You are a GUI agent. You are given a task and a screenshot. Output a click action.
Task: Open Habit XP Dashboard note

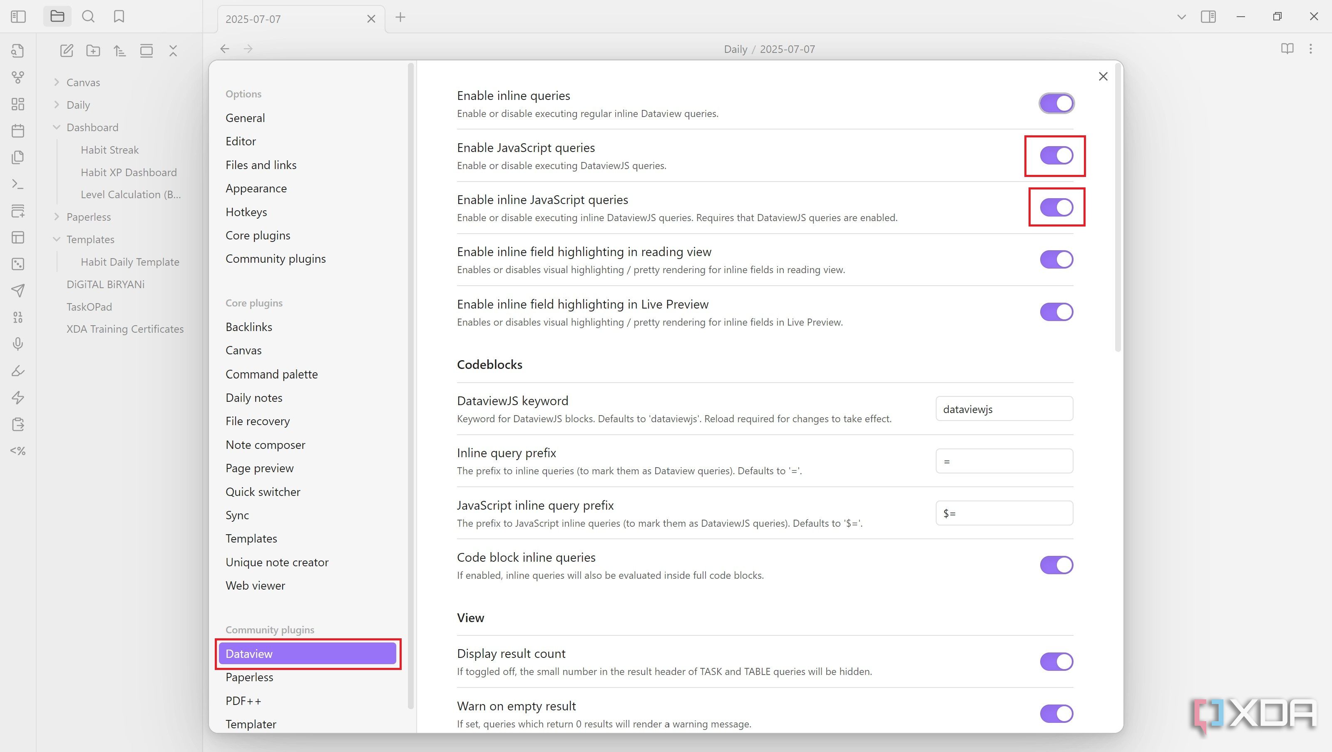click(x=129, y=172)
